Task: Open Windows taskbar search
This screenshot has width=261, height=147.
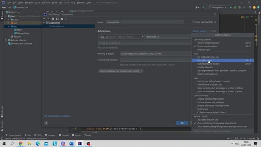Action: (12, 144)
